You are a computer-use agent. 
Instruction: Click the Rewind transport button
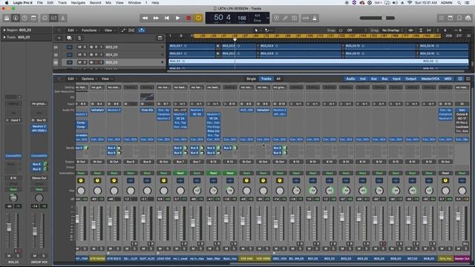[x=145, y=18]
